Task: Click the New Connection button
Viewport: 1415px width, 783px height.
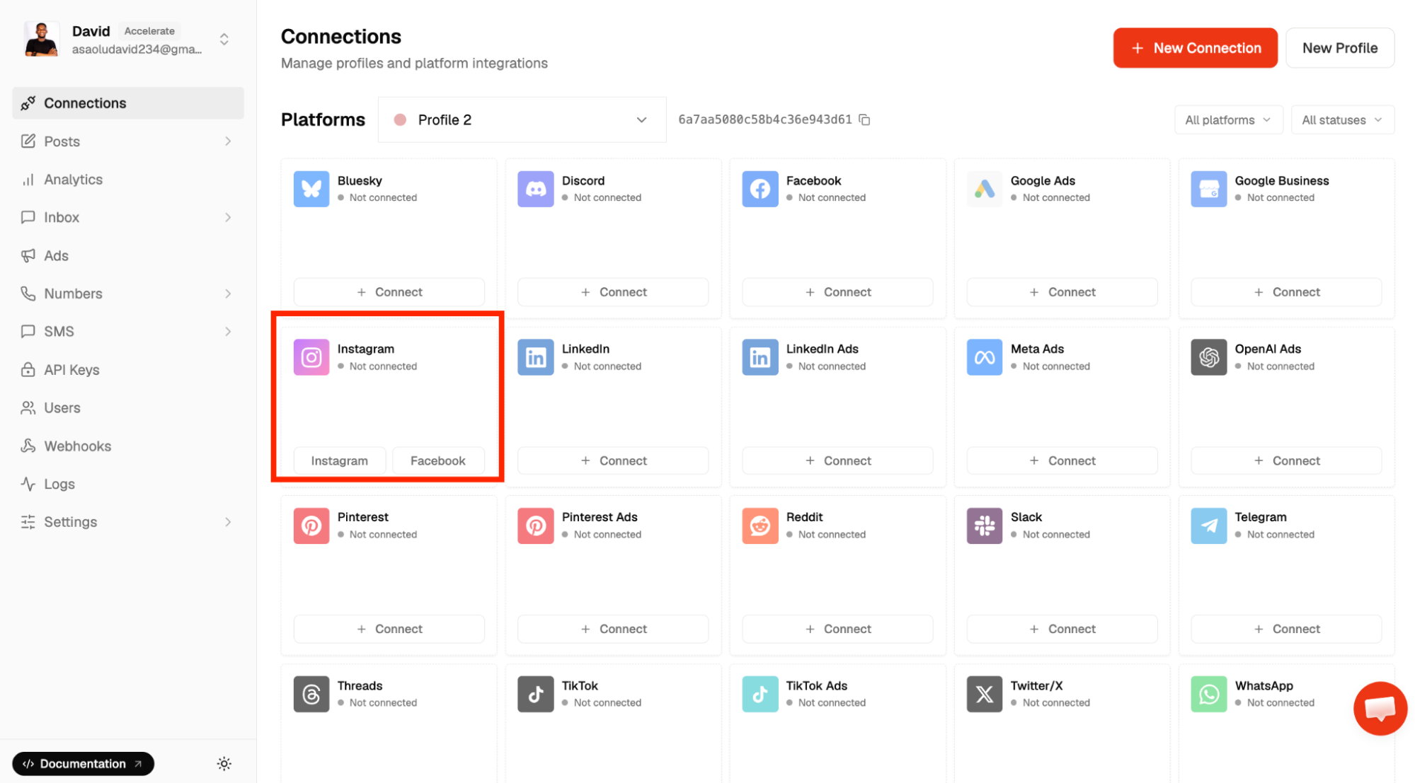Action: [x=1195, y=48]
